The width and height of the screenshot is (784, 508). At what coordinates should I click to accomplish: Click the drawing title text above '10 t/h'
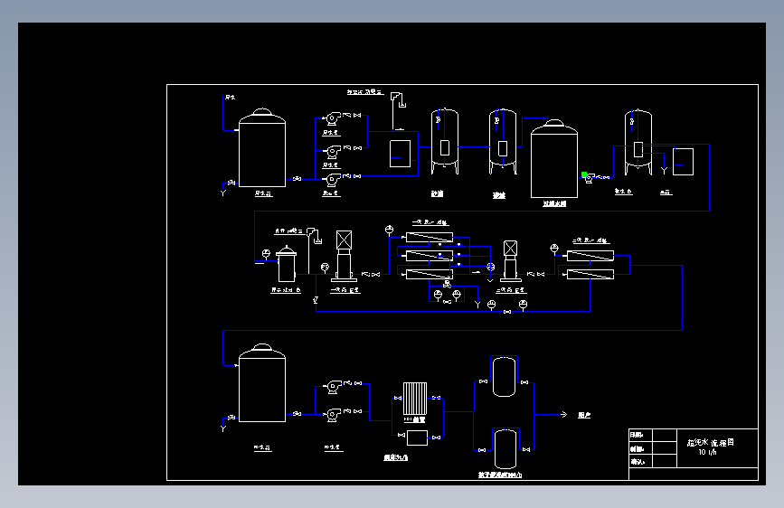(x=710, y=443)
